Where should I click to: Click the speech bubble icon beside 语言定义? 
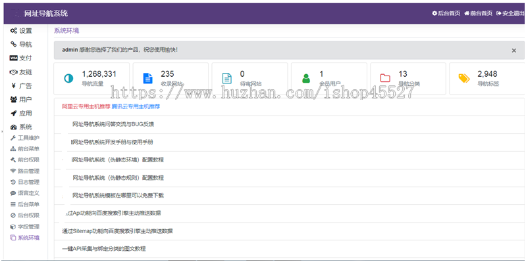tap(13, 193)
